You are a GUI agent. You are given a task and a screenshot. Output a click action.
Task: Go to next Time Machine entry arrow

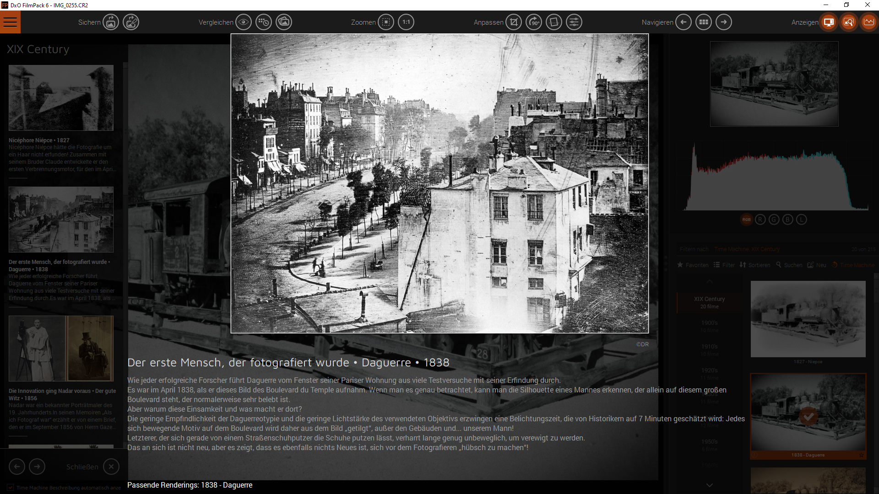point(37,467)
